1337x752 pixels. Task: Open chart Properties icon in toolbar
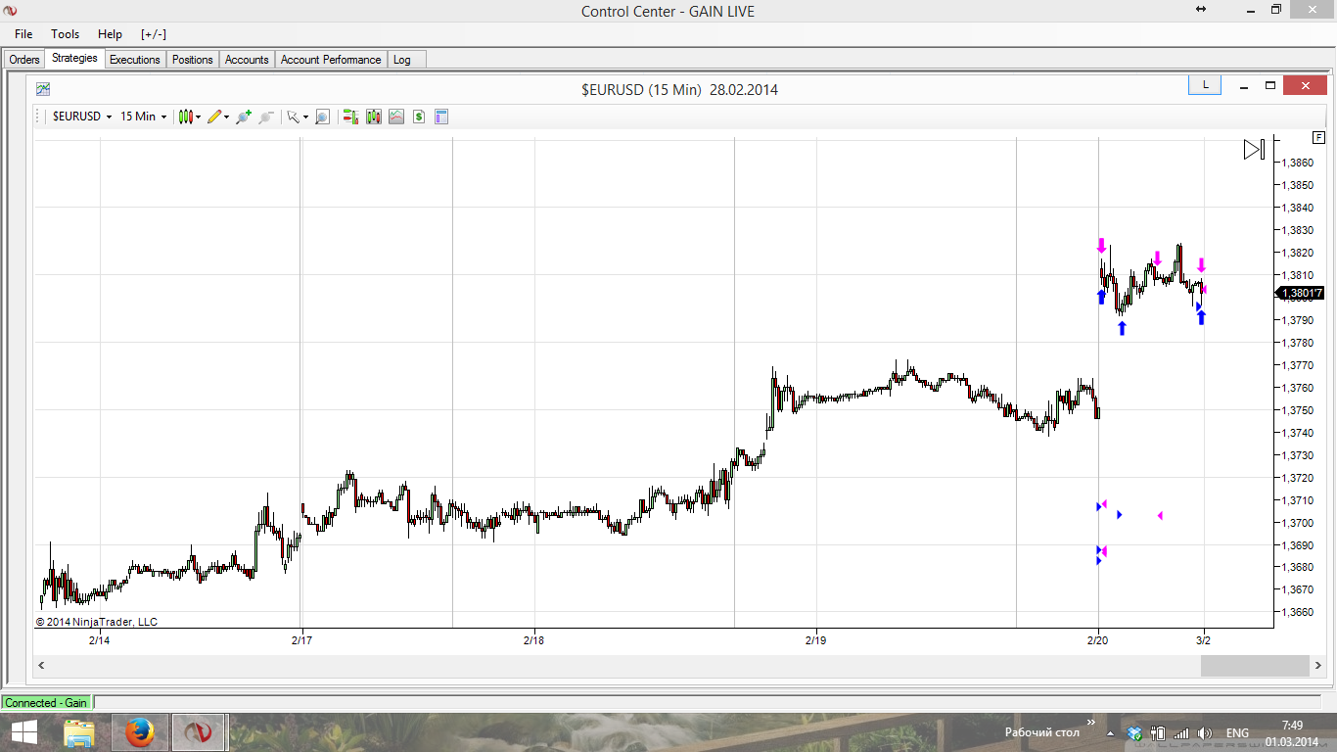click(x=441, y=117)
